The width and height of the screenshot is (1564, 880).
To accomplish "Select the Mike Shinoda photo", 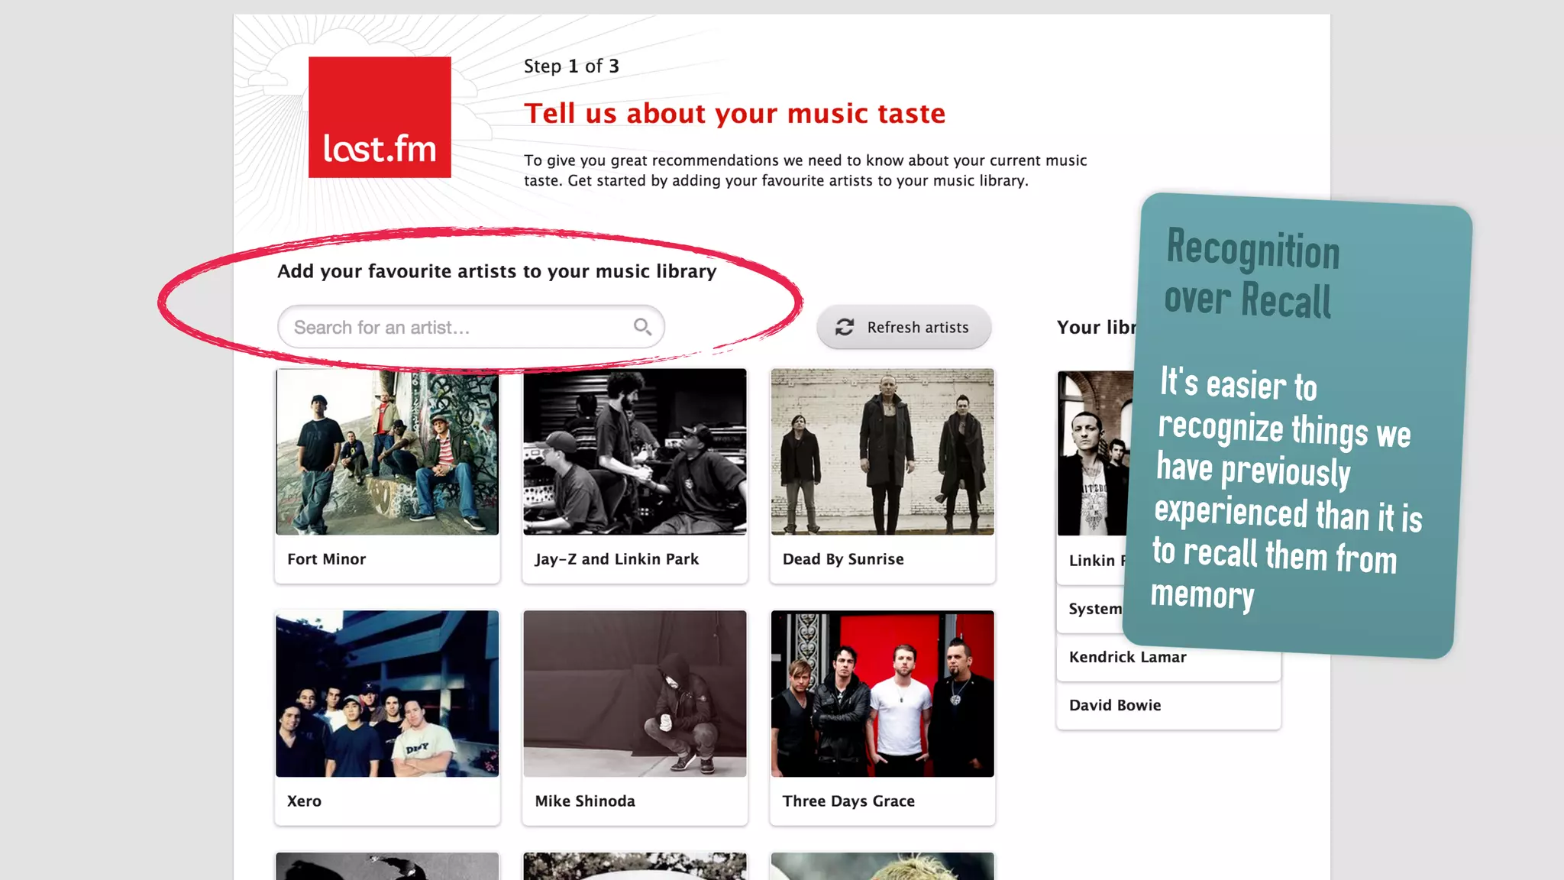I will pyautogui.click(x=635, y=694).
